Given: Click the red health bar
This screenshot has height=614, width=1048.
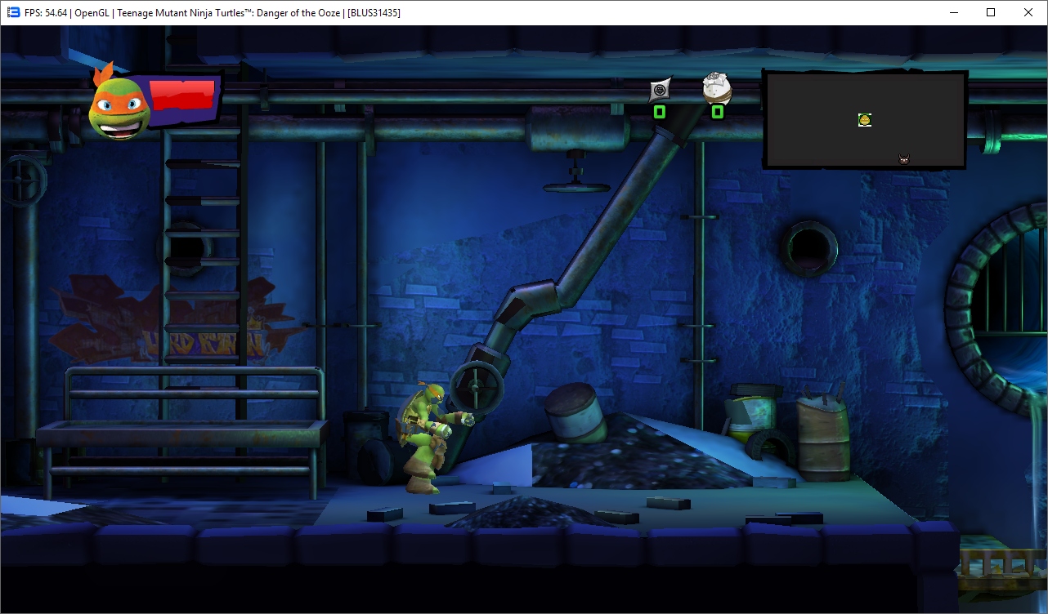Looking at the screenshot, I should [x=181, y=96].
